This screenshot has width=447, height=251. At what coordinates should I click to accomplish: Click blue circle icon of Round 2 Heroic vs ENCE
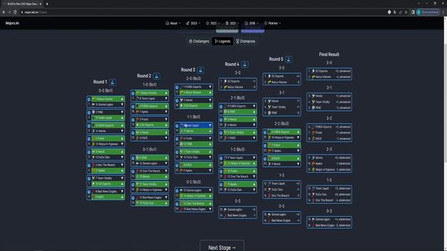(133, 133)
